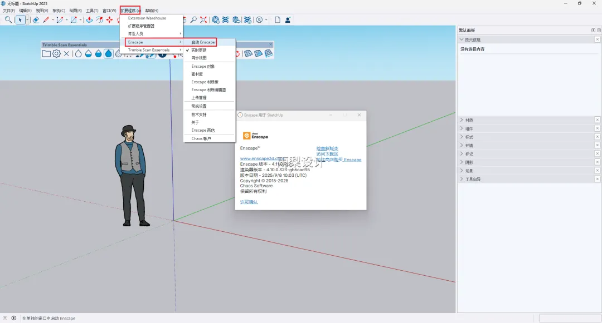Open the 3D Warehouse icon
The height and width of the screenshot is (323, 602).
[x=216, y=20]
